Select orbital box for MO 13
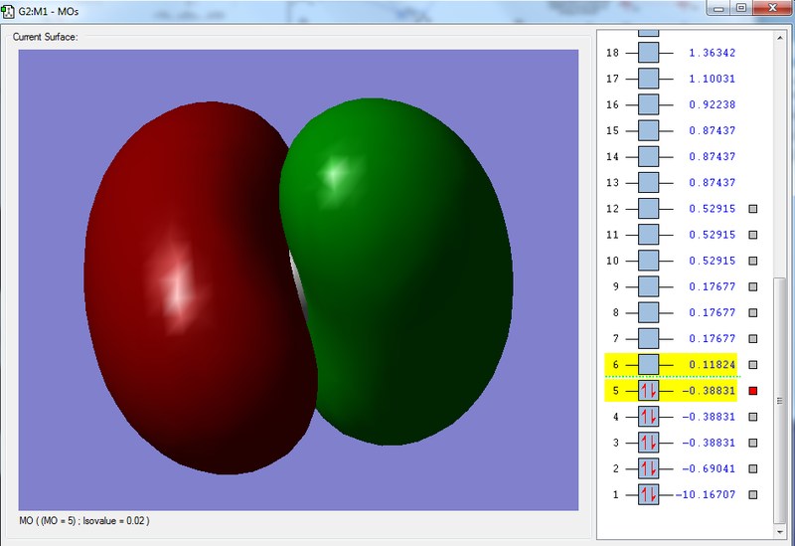This screenshot has width=795, height=546. pyautogui.click(x=649, y=183)
